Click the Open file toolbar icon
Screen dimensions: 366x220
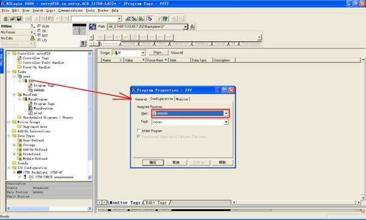(x=12, y=19)
